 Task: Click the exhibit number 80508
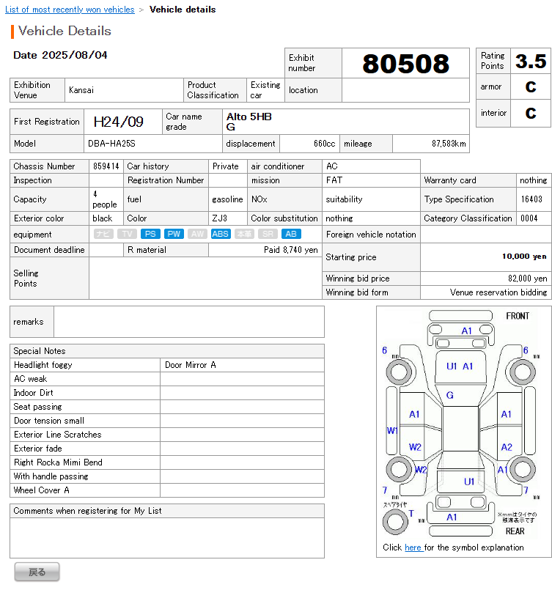(x=405, y=64)
